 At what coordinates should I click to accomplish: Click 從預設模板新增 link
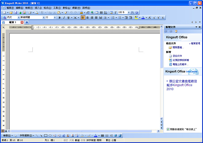pos(181,60)
